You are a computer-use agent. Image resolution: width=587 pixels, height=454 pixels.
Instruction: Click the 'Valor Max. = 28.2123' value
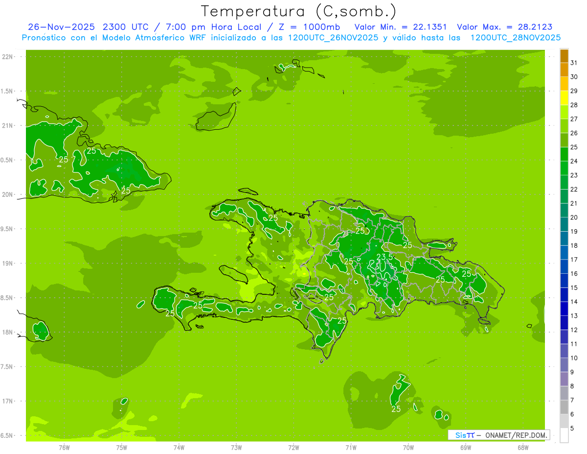click(x=504, y=27)
